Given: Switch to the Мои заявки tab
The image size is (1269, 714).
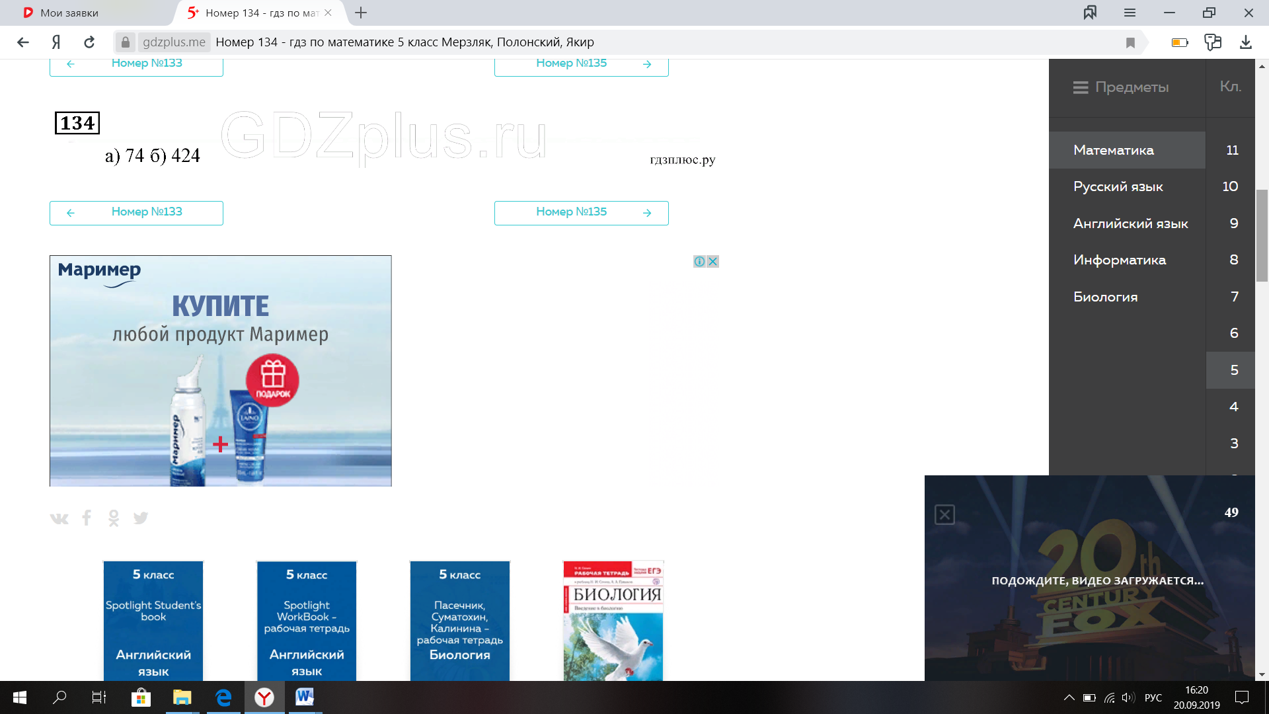Looking at the screenshot, I should pyautogui.click(x=69, y=13).
